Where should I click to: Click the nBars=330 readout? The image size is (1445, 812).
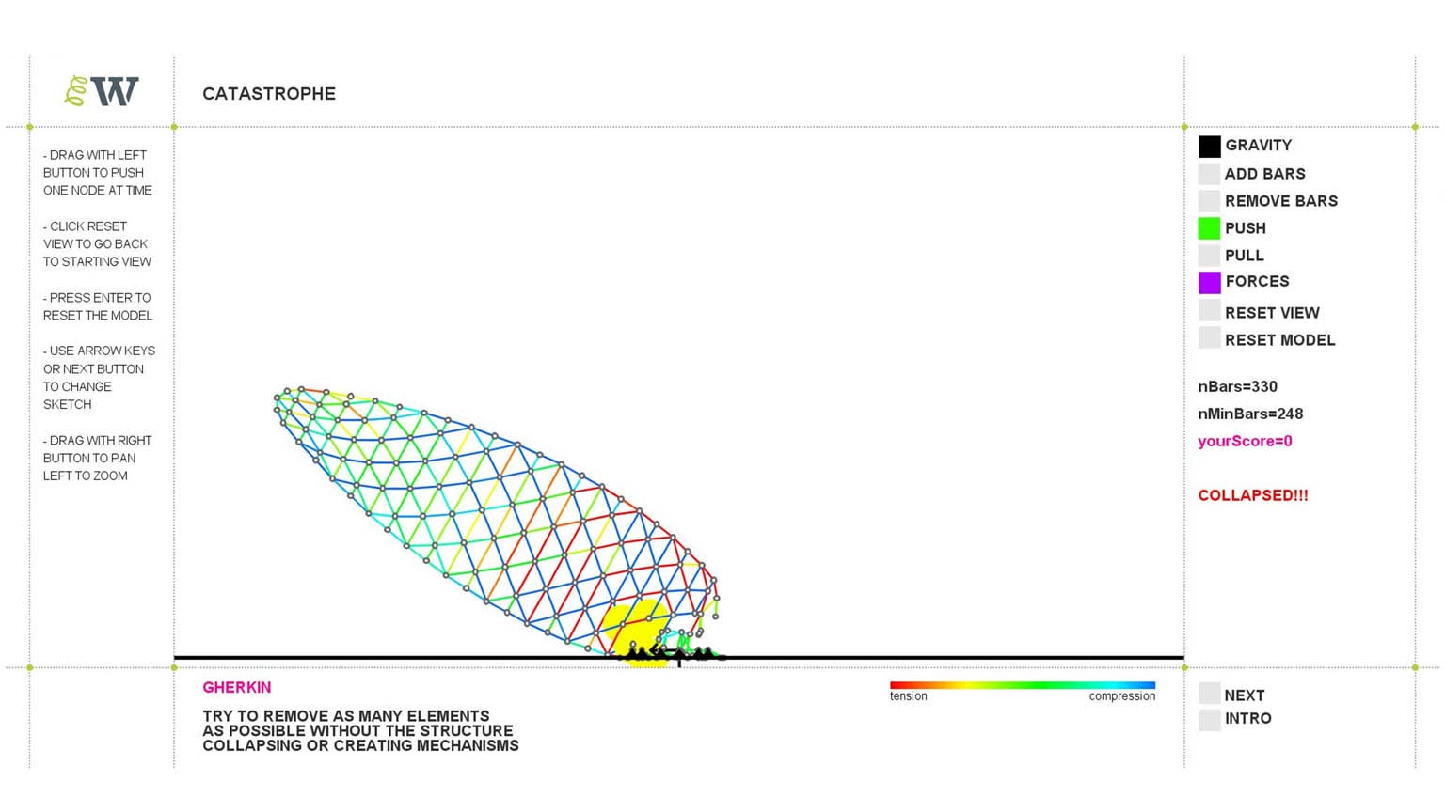1237,386
